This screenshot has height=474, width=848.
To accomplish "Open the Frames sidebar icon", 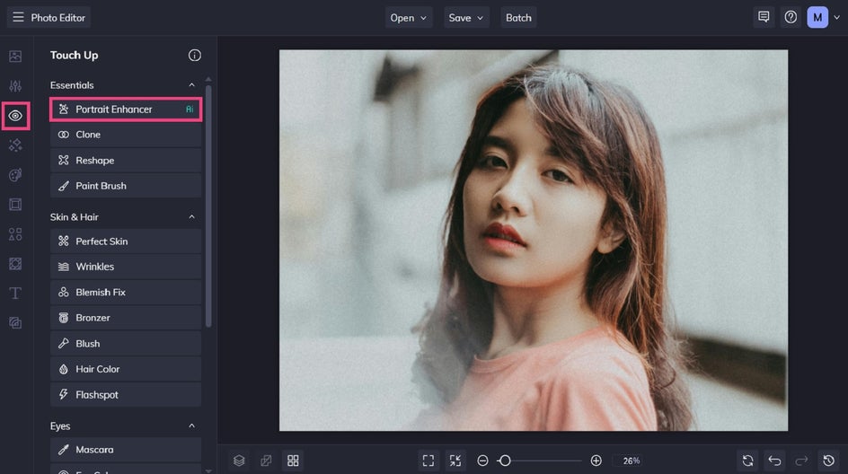I will [15, 205].
